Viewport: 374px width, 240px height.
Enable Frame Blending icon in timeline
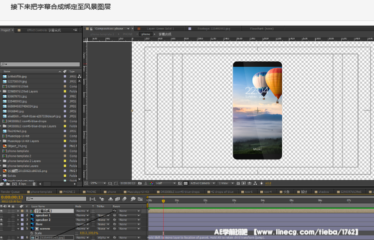(x=117, y=199)
